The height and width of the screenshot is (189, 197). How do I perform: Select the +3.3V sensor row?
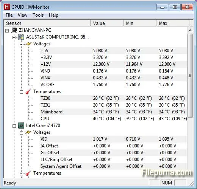pyautogui.click(x=113, y=57)
